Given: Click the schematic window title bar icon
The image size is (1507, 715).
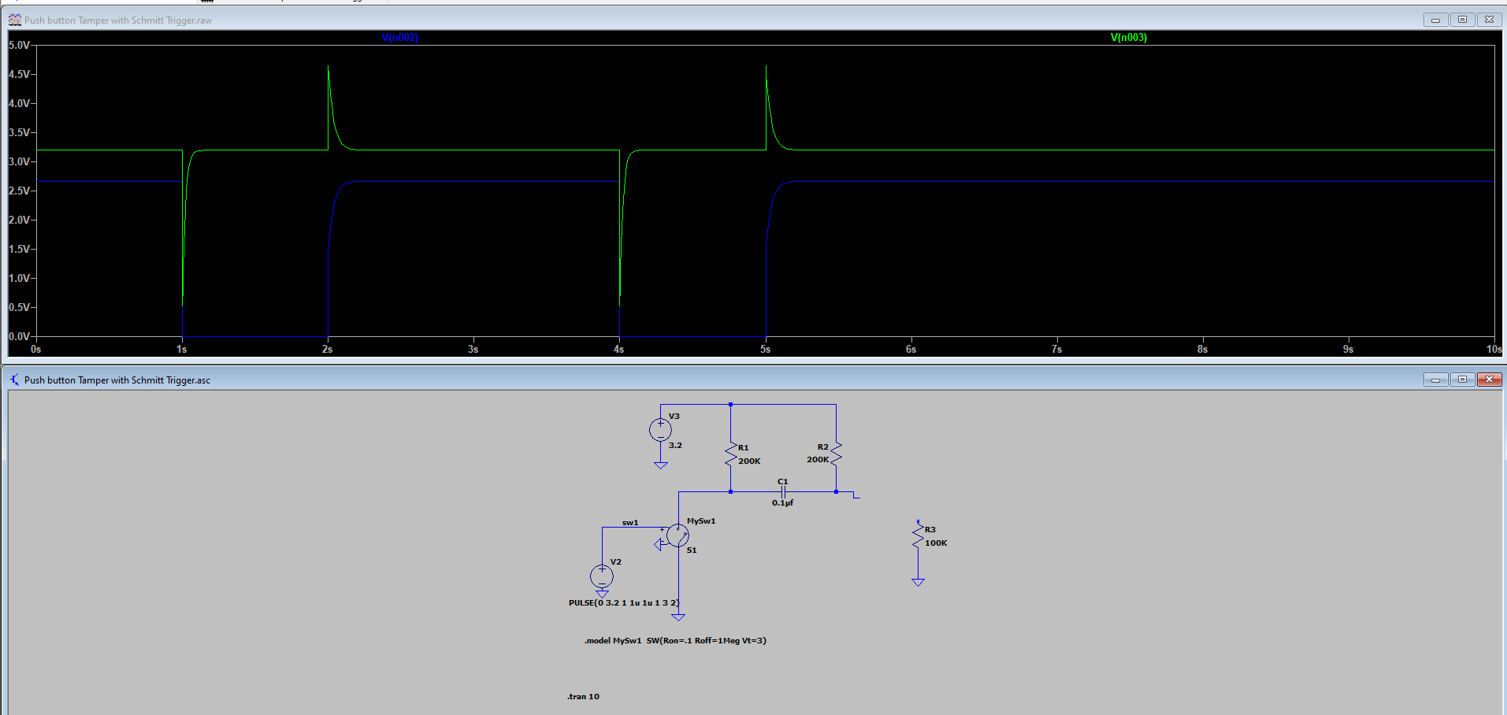Looking at the screenshot, I should (14, 380).
